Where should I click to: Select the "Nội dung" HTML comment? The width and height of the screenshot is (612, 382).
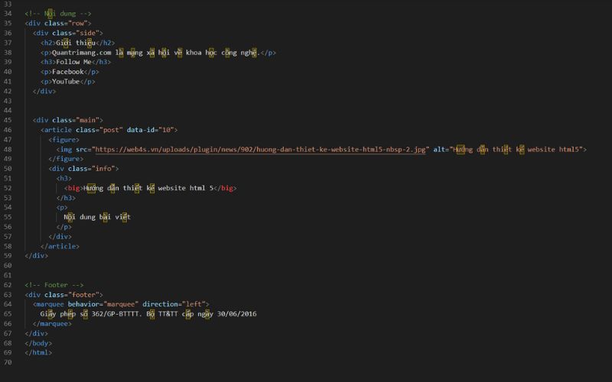pos(58,14)
